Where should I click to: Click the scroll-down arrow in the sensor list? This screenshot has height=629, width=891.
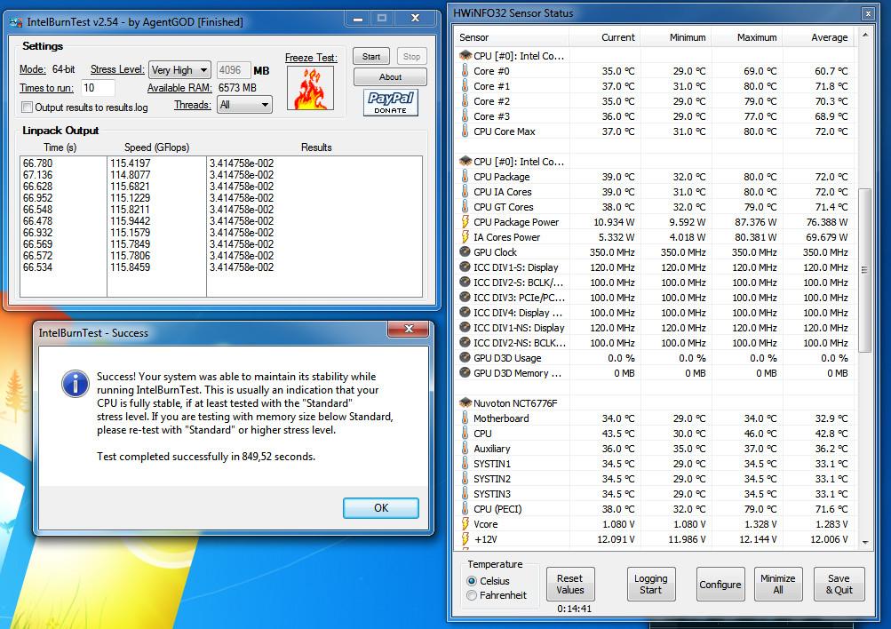pos(864,543)
